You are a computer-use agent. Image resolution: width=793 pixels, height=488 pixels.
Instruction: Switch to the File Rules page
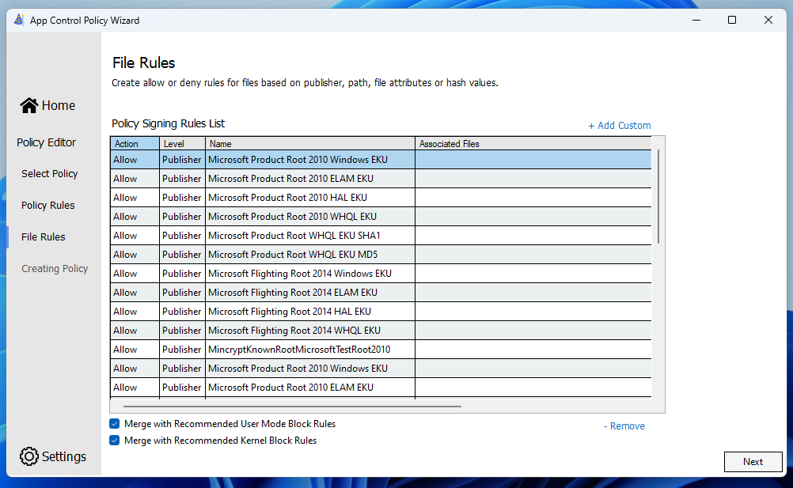[44, 236]
